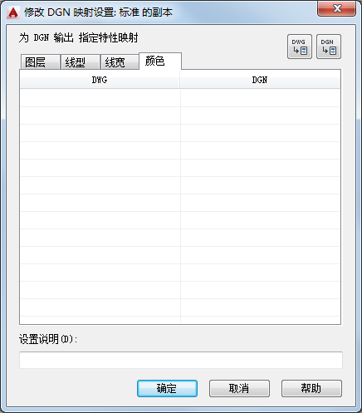
Task: Open the 线宽 tab
Action: [120, 62]
